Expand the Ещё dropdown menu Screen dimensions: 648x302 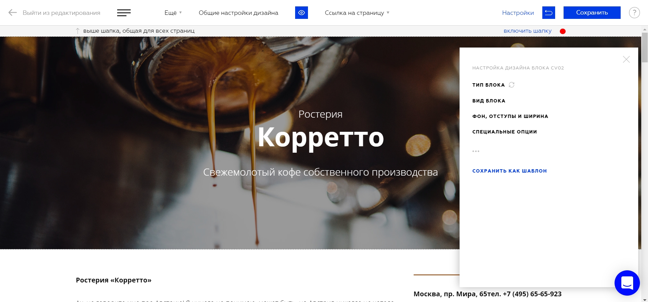(x=173, y=13)
